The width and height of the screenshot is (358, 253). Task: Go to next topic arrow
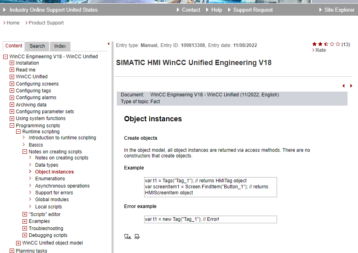point(351,86)
